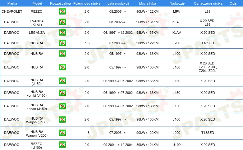
Task: Click the 09.2001 -> 12.2004 date cell
Action: point(118,145)
